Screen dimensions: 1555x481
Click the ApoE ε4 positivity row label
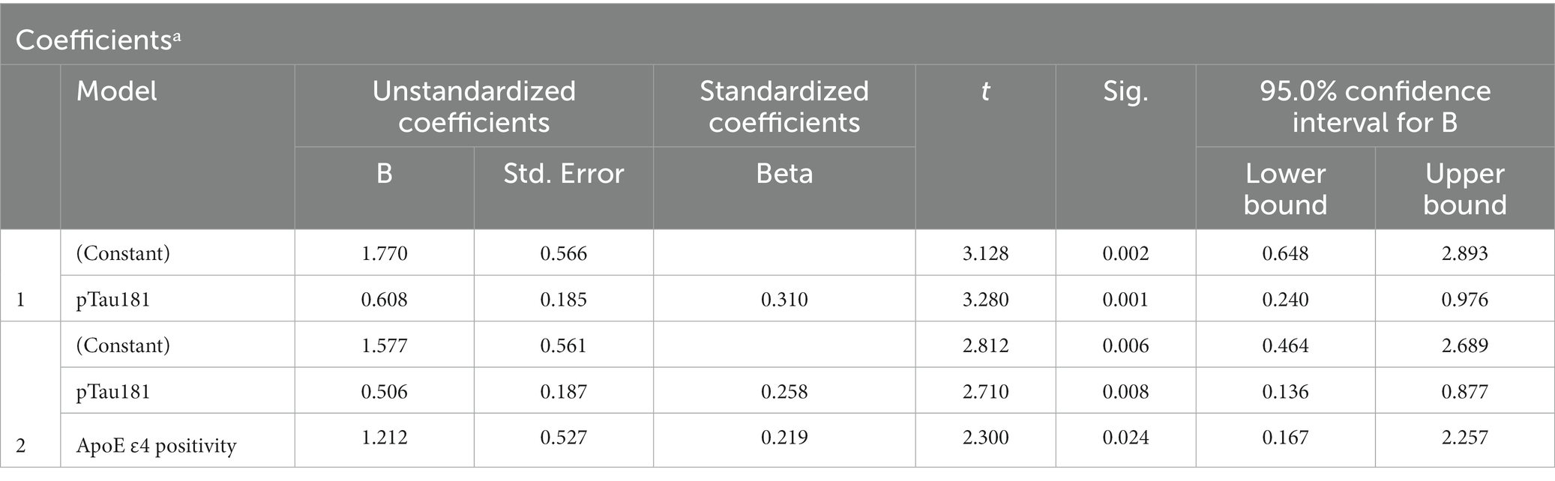156,447
